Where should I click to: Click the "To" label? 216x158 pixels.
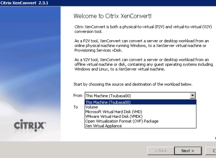pos(76,107)
